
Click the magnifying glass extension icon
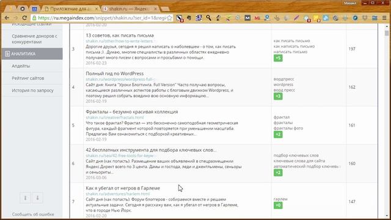(208, 18)
